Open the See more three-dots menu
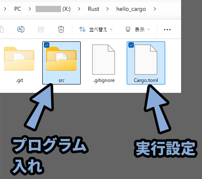Image resolution: width=202 pixels, height=179 pixels. (x=167, y=30)
